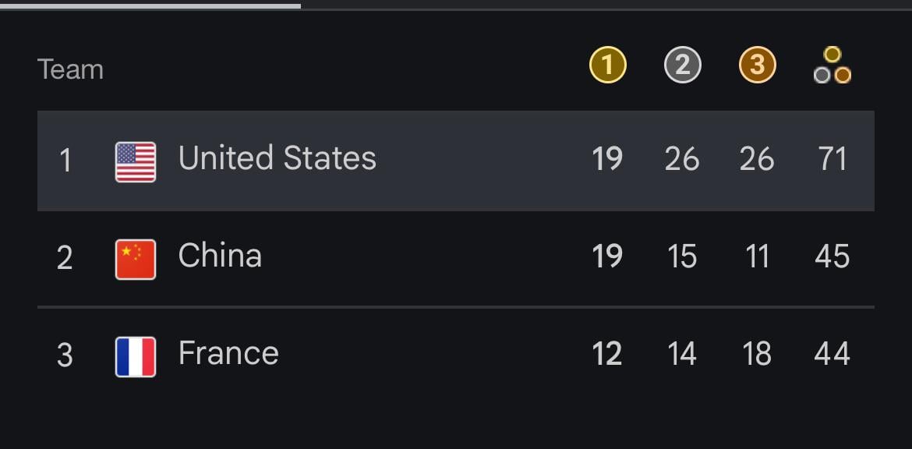Click France bronze count 18
The image size is (912, 449).
coord(757,354)
